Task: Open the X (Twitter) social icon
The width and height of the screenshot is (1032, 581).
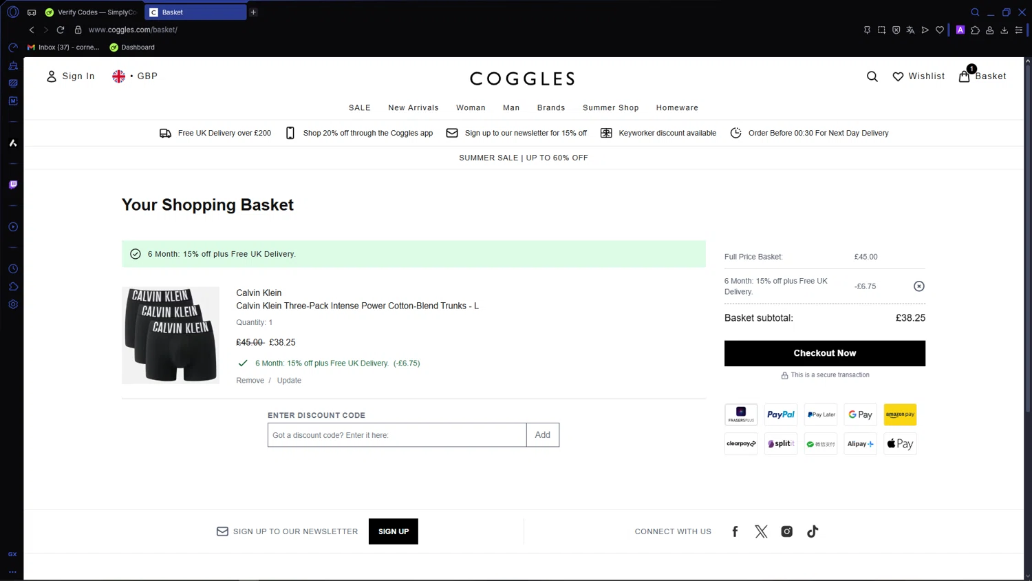Action: (761, 531)
